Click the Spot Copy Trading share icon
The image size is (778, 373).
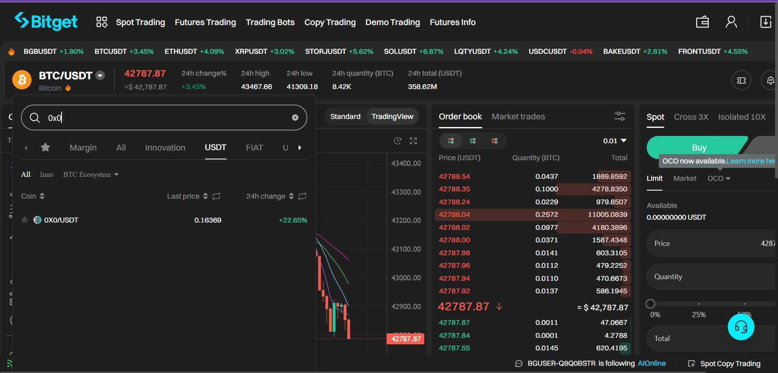click(692, 364)
